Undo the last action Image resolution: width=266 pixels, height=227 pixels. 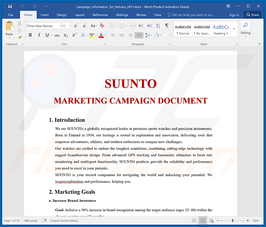coord(22,6)
